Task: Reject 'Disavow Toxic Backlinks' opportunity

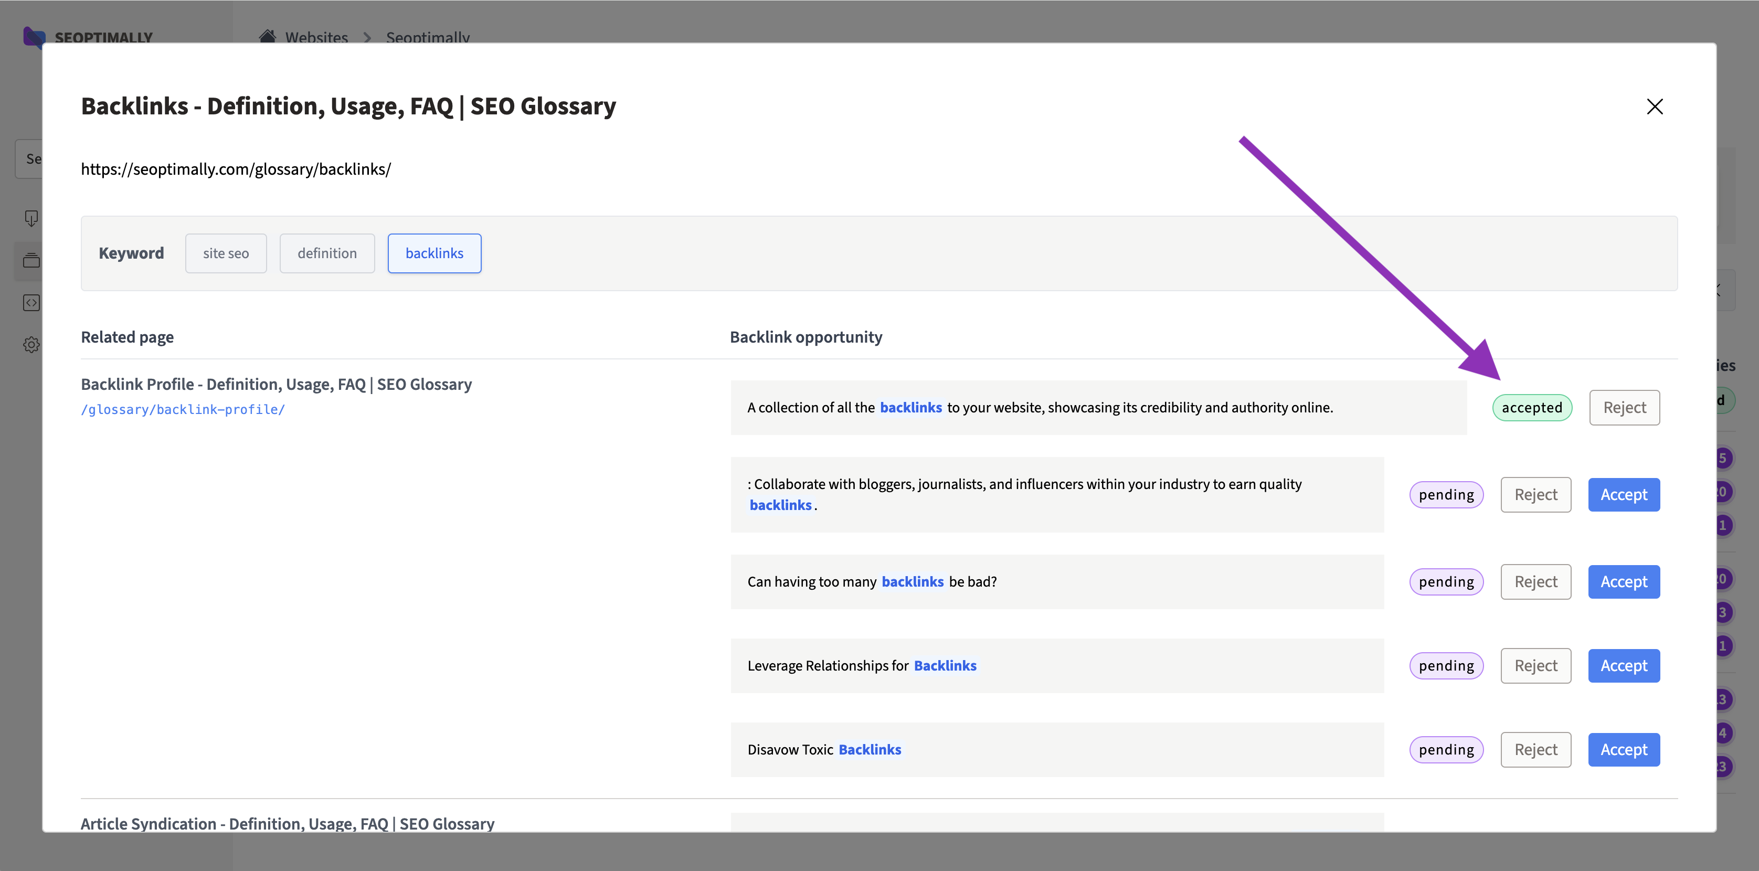Action: (1535, 749)
